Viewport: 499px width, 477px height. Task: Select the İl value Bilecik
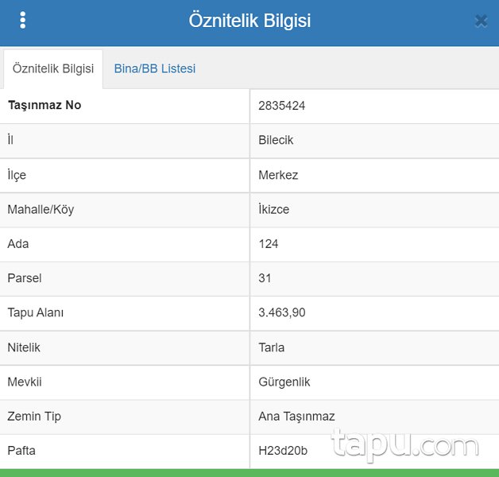276,140
